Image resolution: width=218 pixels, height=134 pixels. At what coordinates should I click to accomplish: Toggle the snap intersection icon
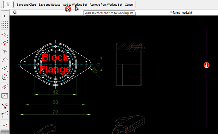(x=5, y=87)
